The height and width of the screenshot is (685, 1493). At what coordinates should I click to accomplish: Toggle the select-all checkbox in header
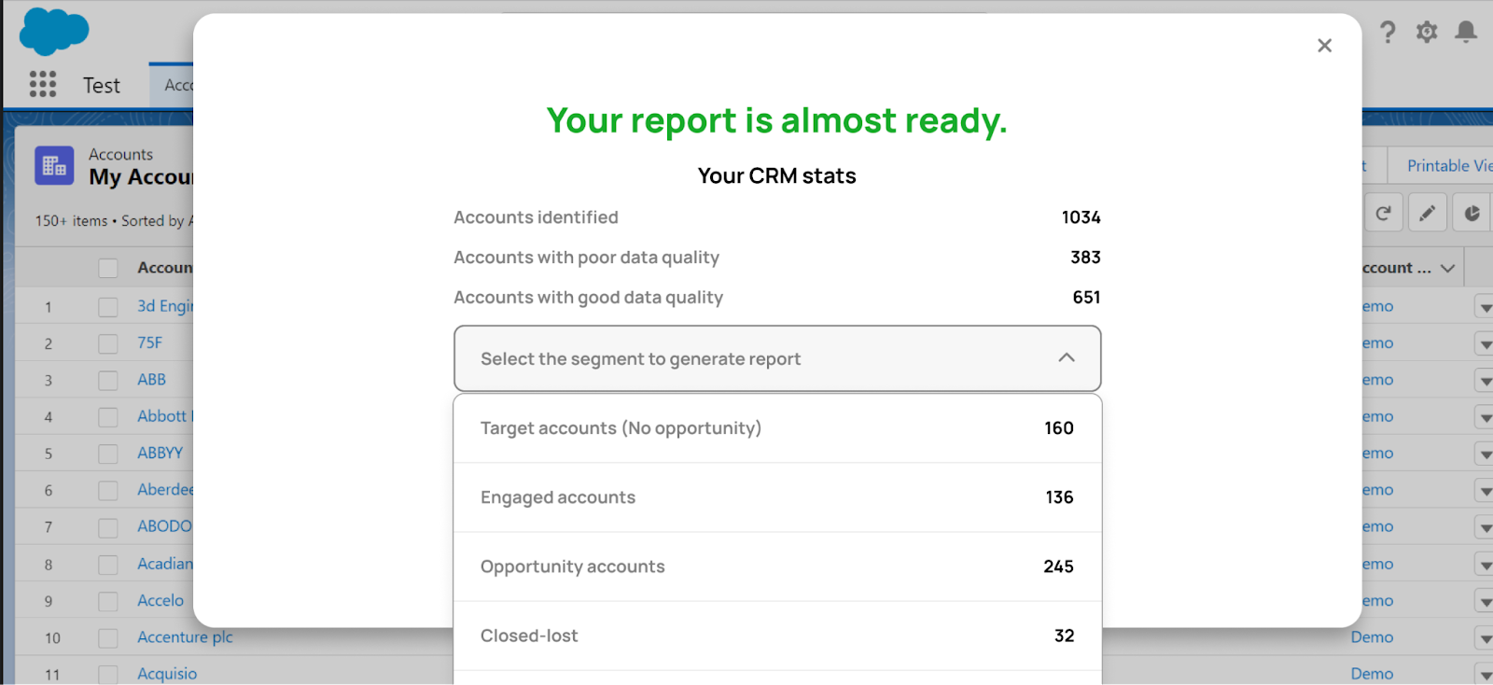coord(108,269)
